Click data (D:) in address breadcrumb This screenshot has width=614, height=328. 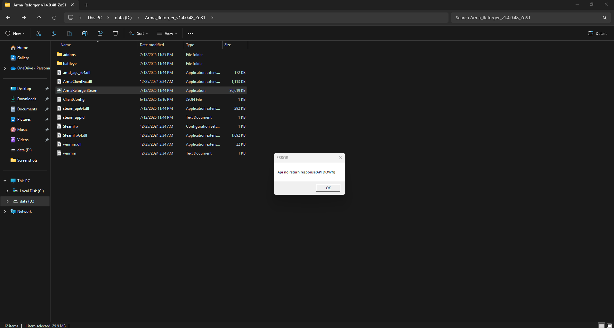[x=123, y=18]
